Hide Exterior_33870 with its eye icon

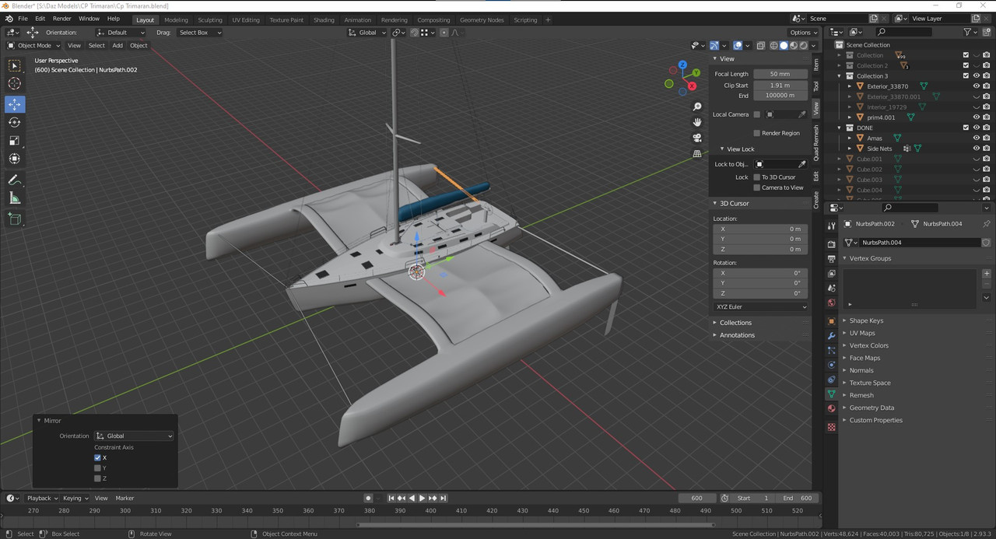pos(976,86)
